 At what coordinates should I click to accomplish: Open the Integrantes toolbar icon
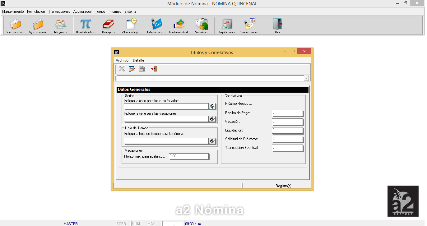pos(60,26)
